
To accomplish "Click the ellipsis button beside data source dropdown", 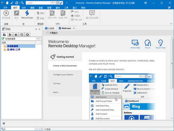I will 40,38.
